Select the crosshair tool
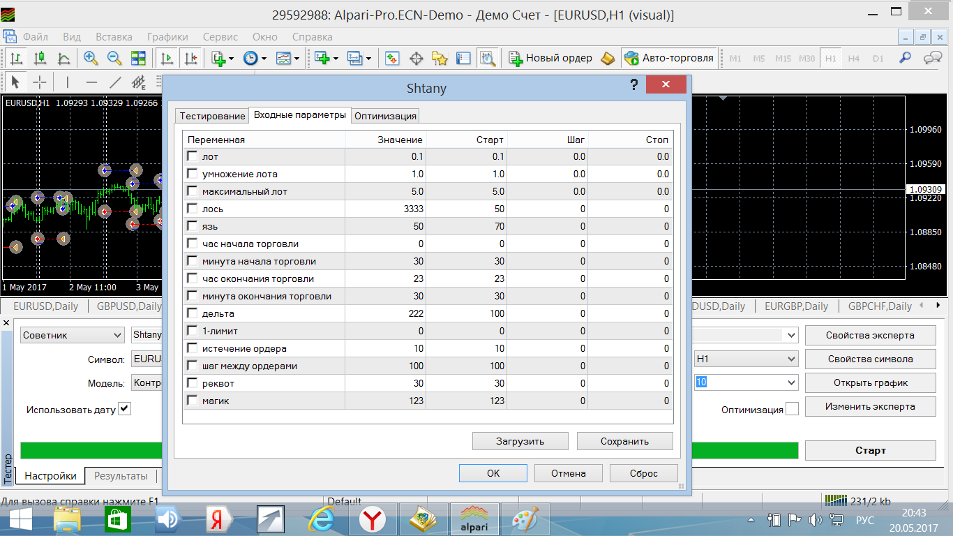Screen dimensions: 953x536 40,82
